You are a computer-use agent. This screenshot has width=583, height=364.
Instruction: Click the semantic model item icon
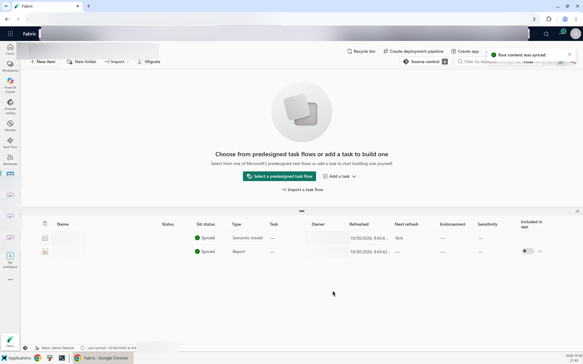click(x=45, y=238)
